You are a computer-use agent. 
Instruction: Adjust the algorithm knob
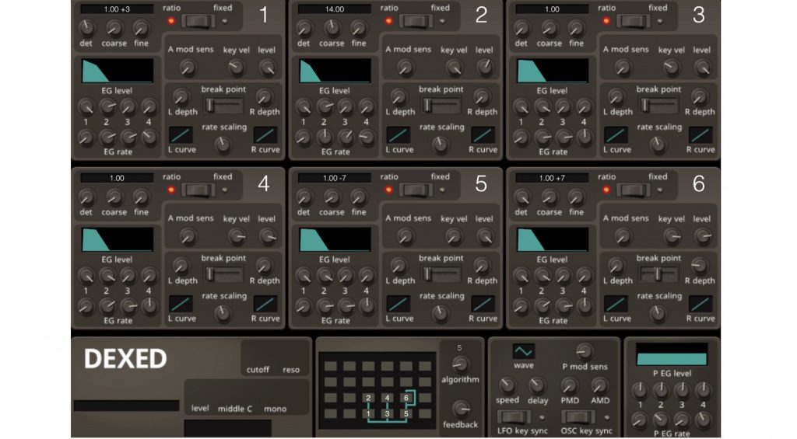click(460, 364)
